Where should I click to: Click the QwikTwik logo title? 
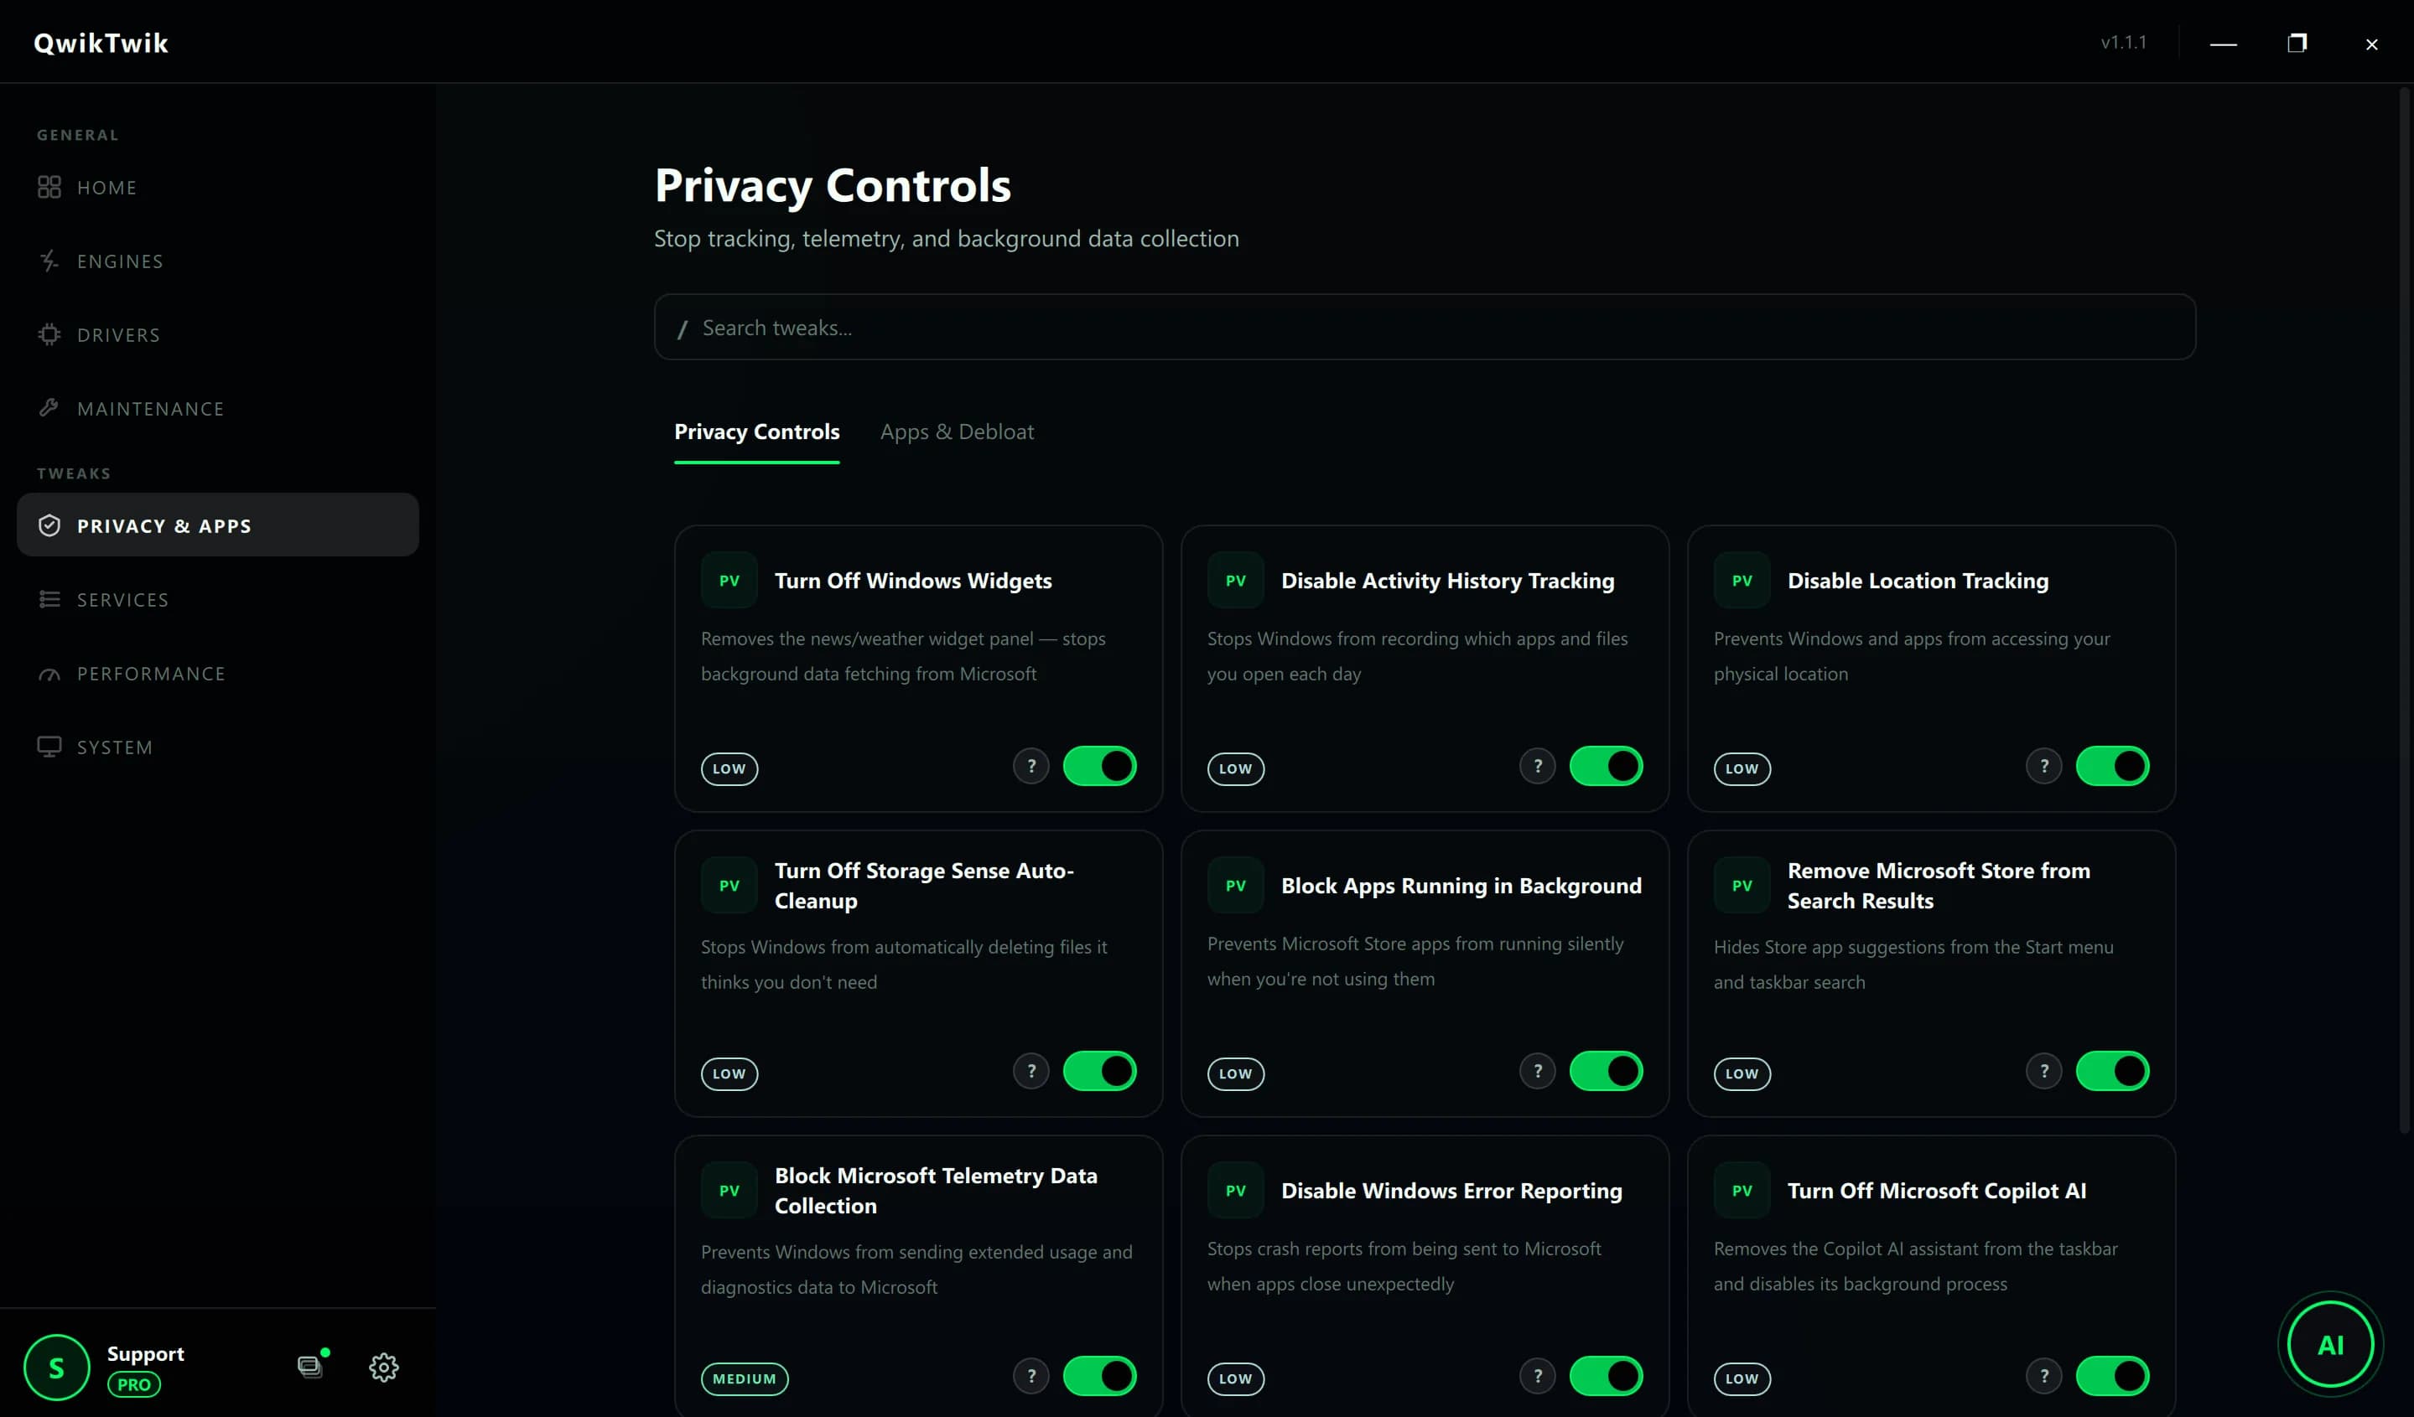pos(101,43)
